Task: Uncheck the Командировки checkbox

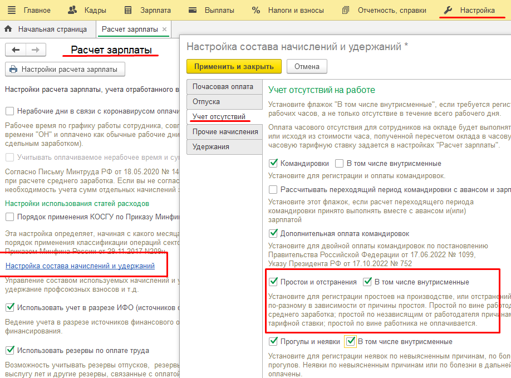Action: pyautogui.click(x=273, y=163)
